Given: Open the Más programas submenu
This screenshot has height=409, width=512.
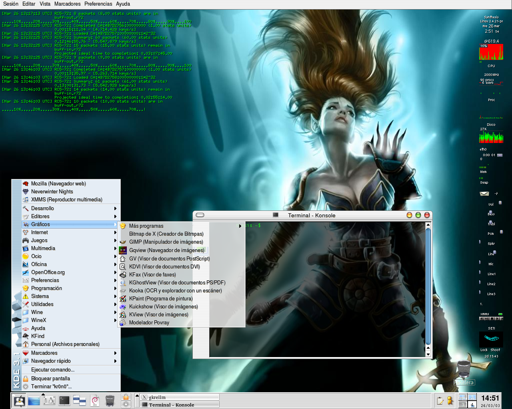Looking at the screenshot, I should pyautogui.click(x=182, y=226).
